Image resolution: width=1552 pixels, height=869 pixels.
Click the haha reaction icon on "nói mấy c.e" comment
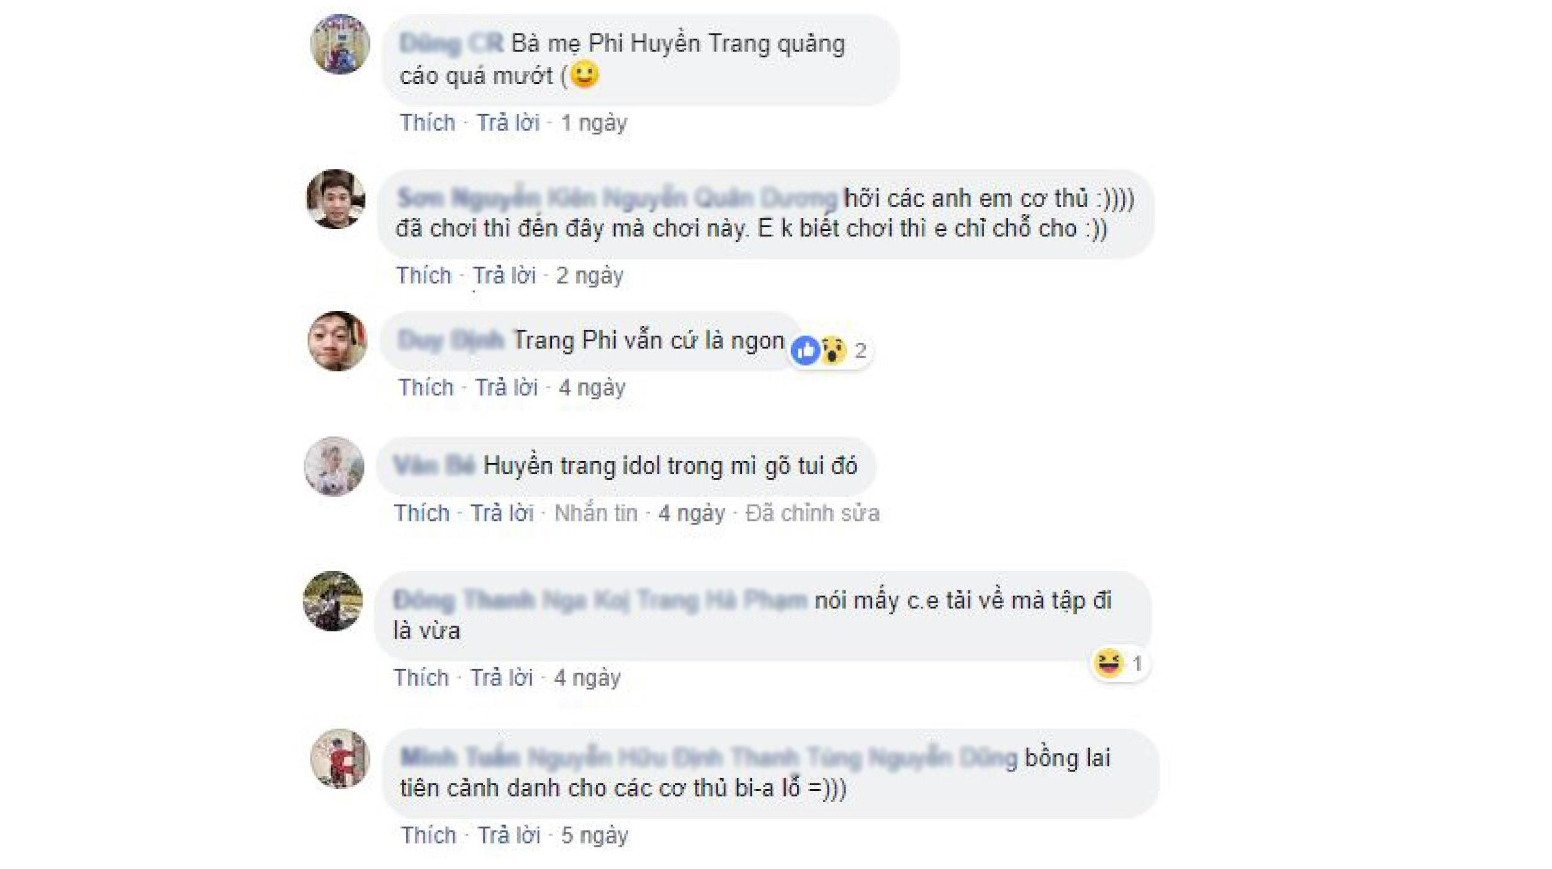pyautogui.click(x=1109, y=663)
